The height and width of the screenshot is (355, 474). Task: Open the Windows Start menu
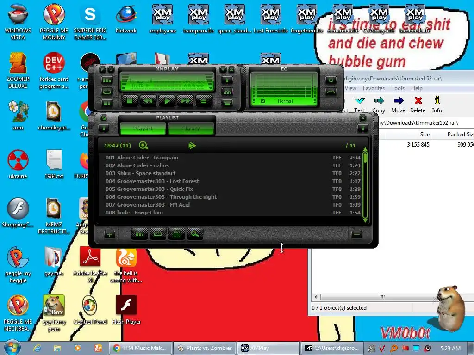(12, 348)
